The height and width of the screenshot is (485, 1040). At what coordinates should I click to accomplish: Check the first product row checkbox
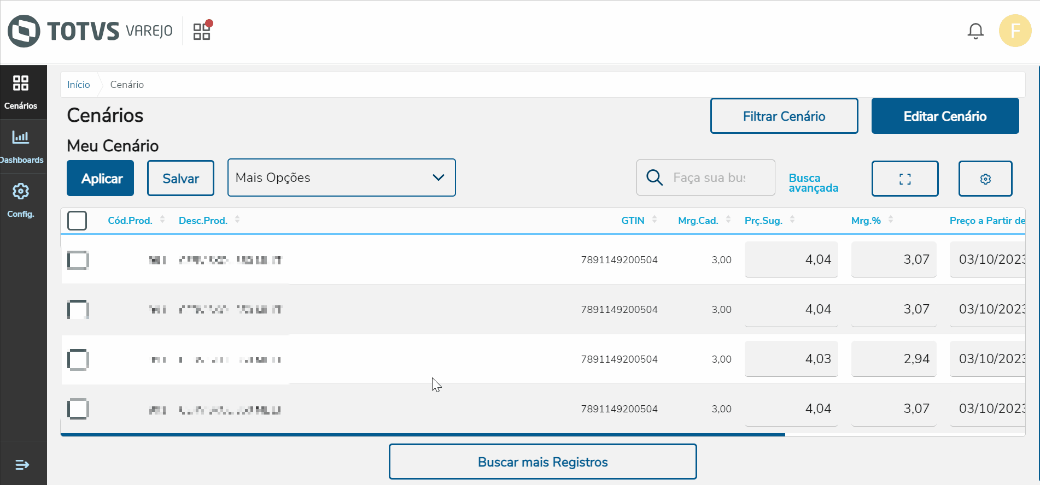pyautogui.click(x=78, y=260)
